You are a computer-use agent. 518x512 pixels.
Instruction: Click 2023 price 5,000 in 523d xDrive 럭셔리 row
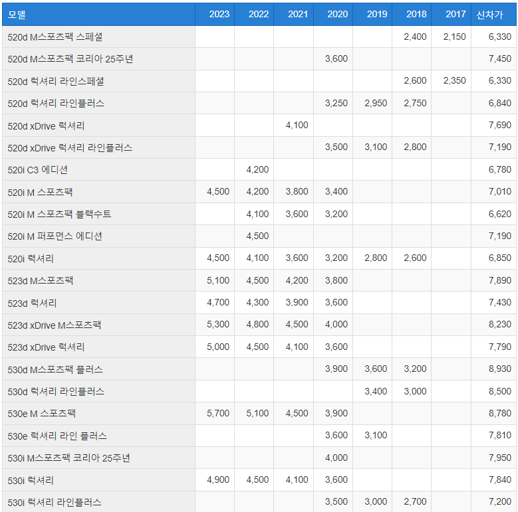[x=218, y=347]
